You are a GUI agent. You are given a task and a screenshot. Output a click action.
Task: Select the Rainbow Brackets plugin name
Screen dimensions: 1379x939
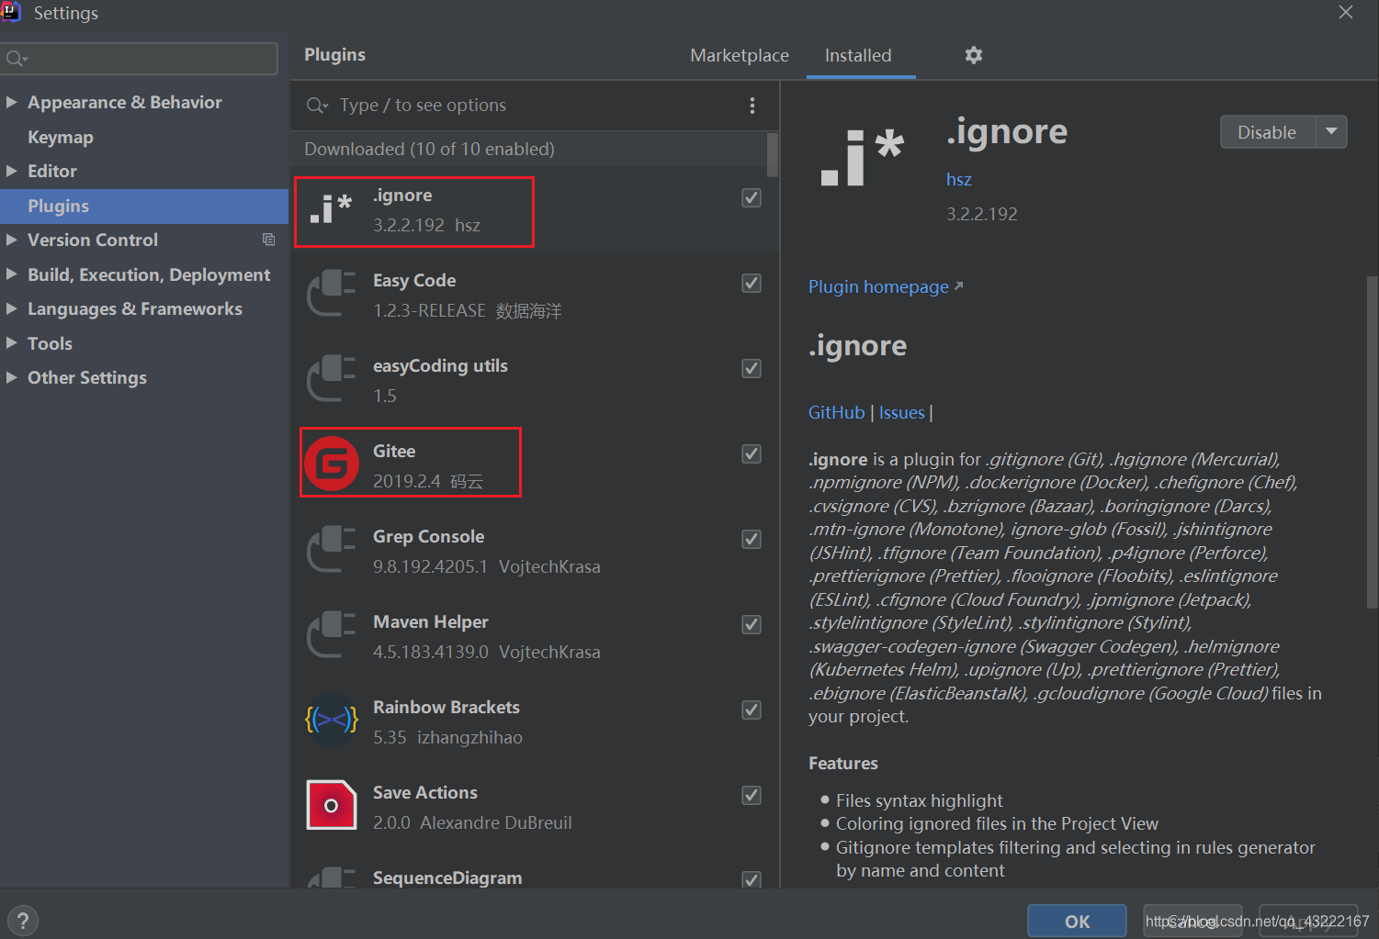point(446,707)
